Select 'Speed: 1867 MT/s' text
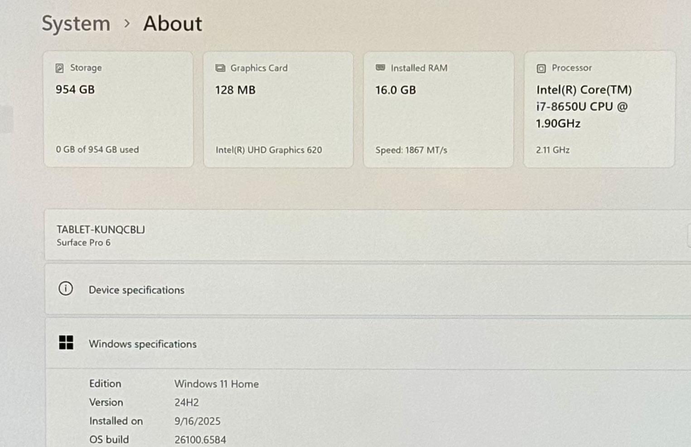 (411, 150)
